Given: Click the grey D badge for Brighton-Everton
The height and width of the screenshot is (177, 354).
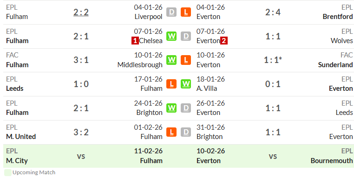Looking at the screenshot, I should click(186, 132).
